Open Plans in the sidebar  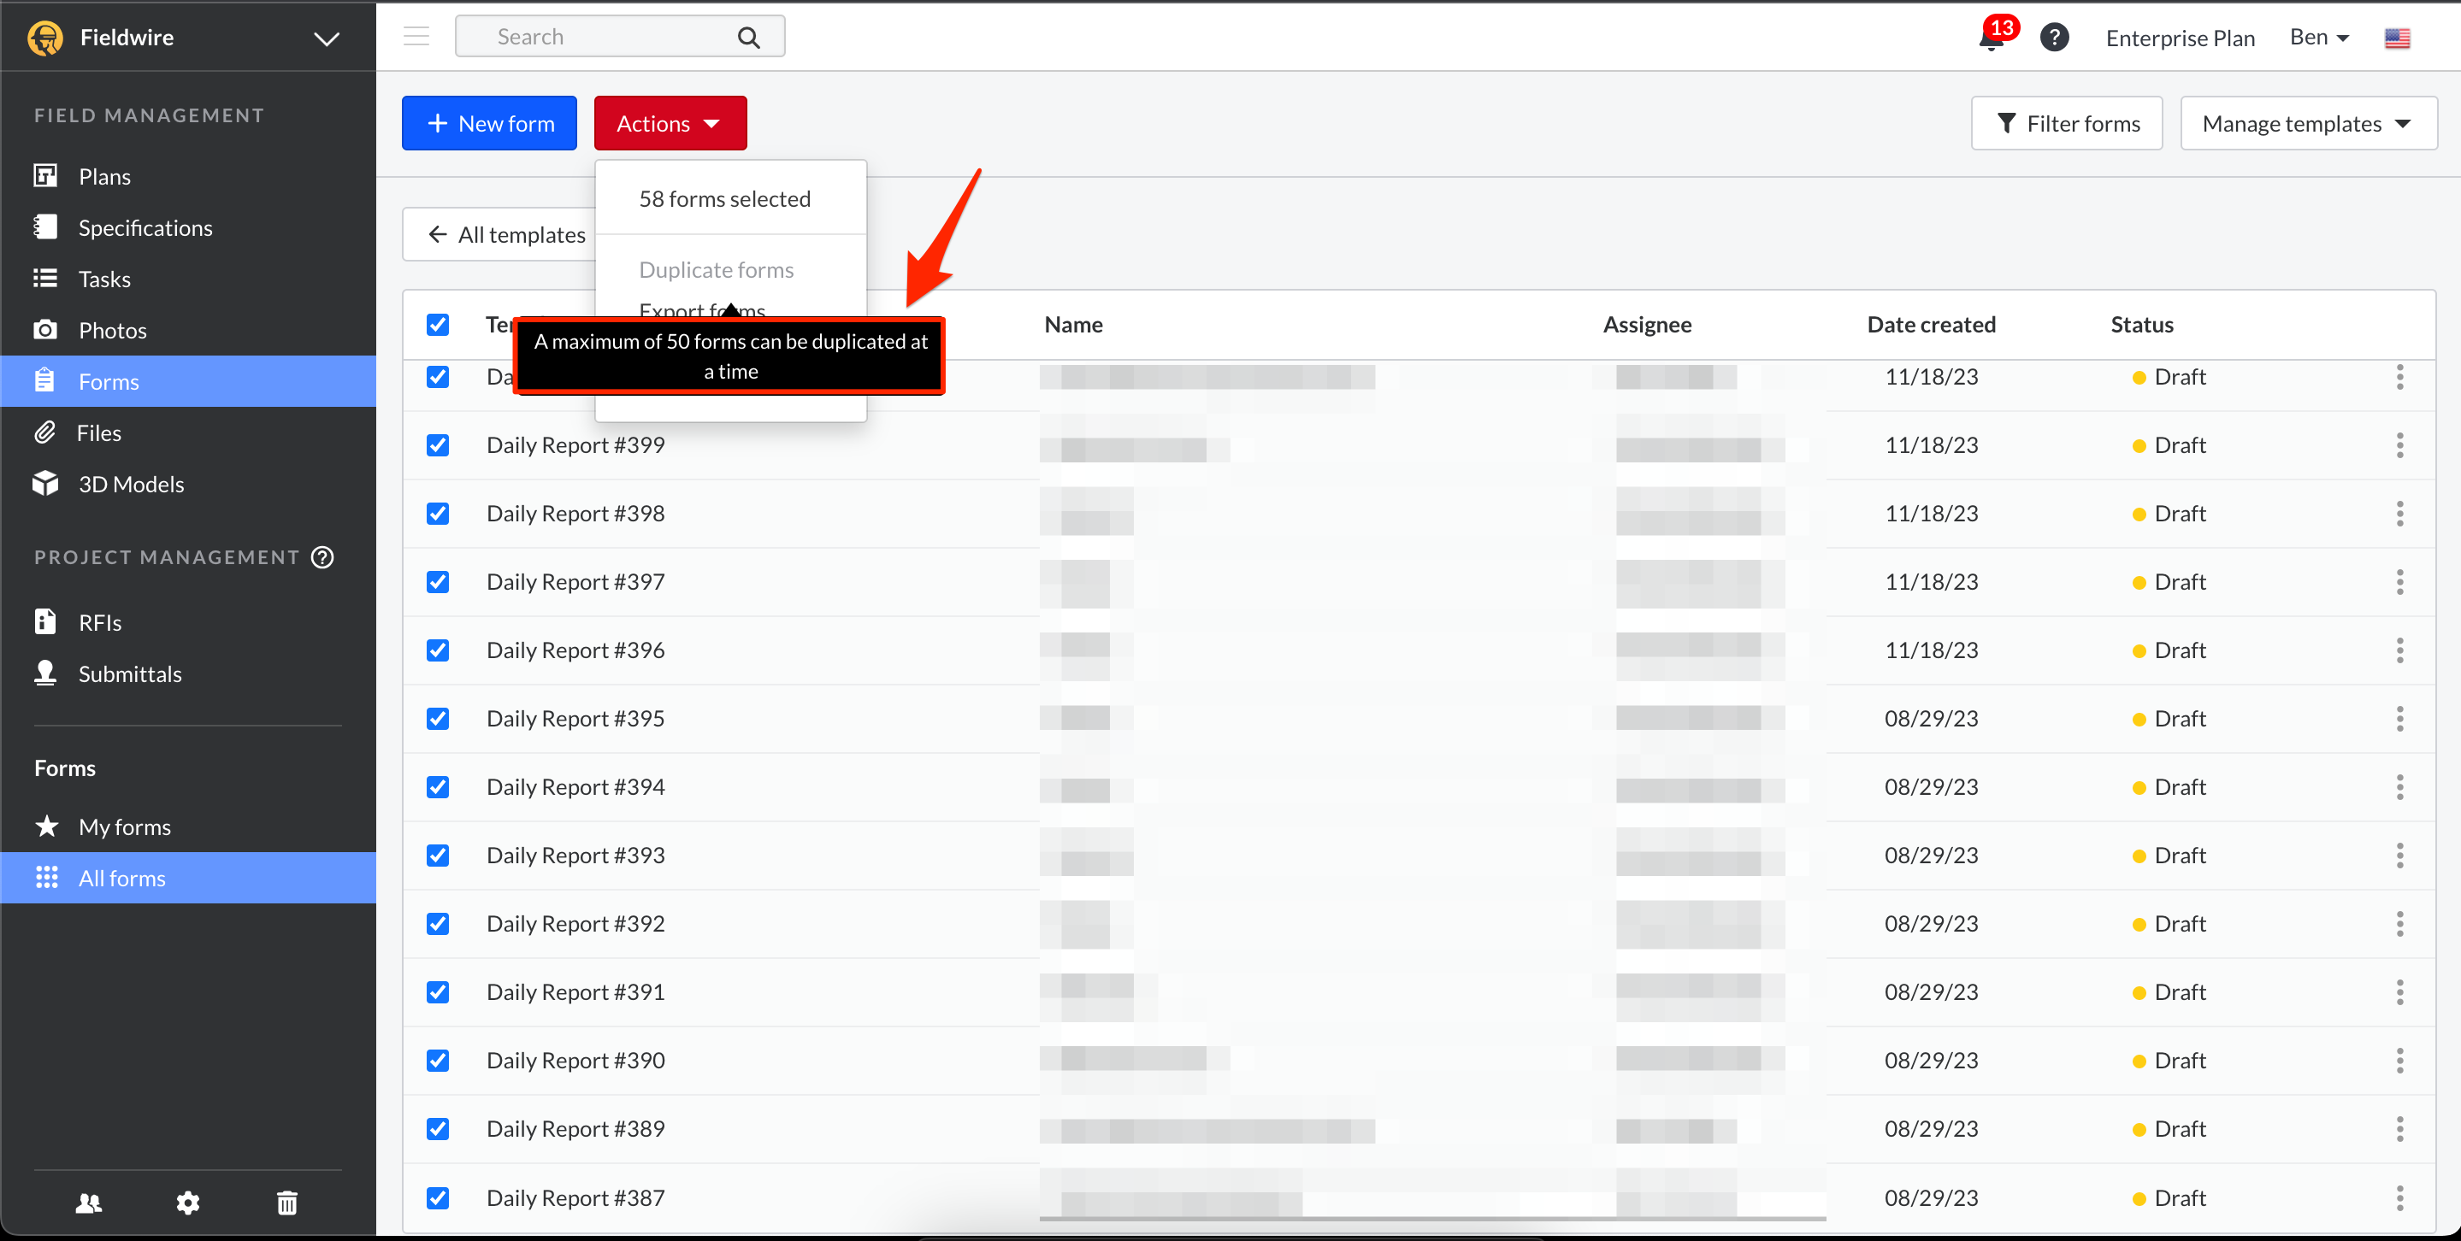pos(105,177)
